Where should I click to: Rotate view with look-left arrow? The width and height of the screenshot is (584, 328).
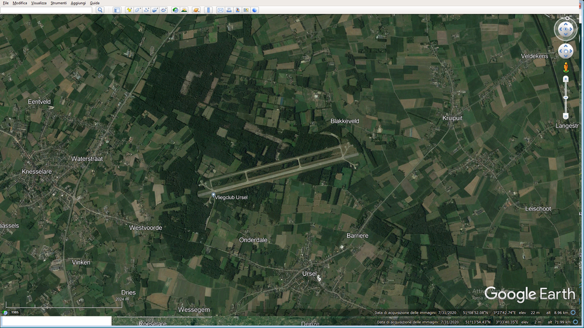pos(560,29)
